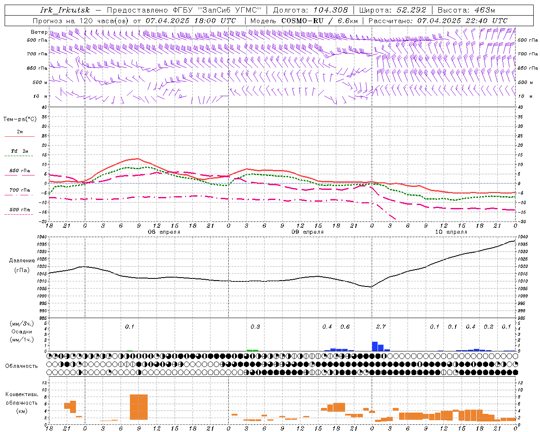Click the 09 апреля date label
Screen dimensions: 540x432
(x=308, y=232)
